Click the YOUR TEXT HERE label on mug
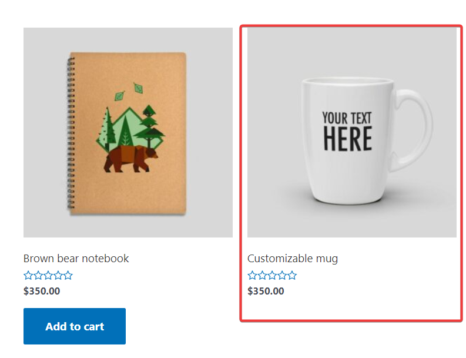This screenshot has width=466, height=358. click(347, 131)
